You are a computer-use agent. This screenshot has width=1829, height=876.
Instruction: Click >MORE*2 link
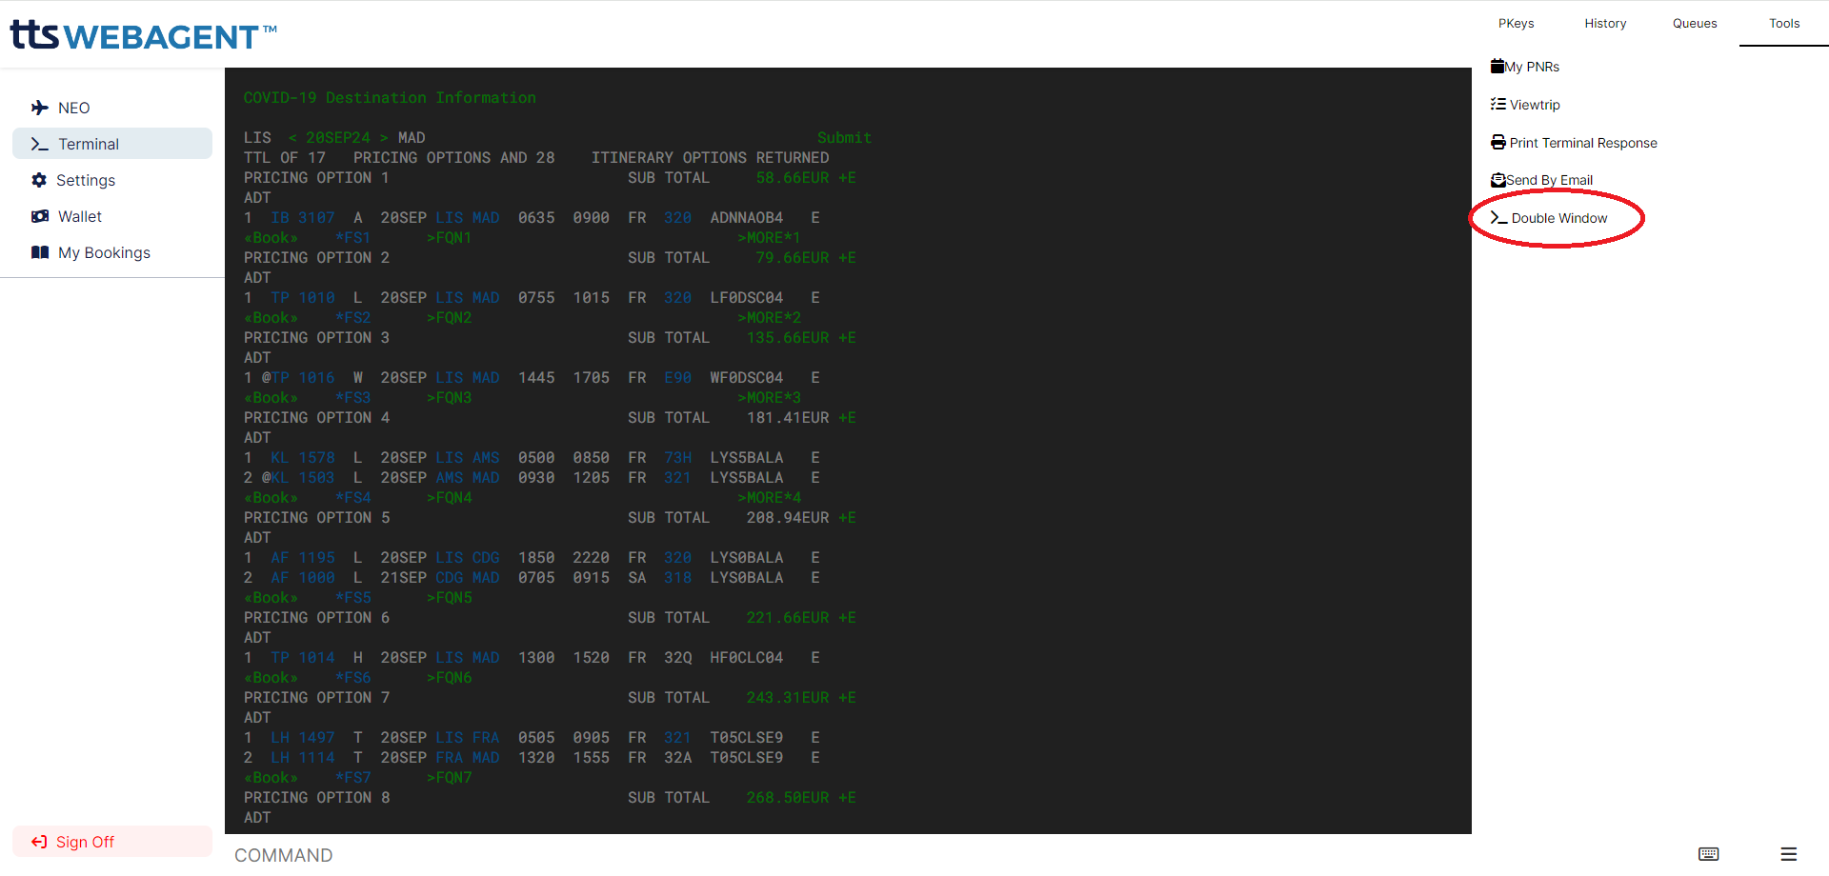769,318
